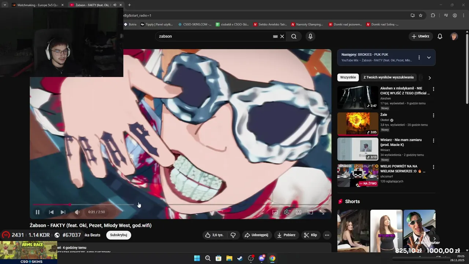Open Chrome extensions puzzle icon

[x=433, y=15]
